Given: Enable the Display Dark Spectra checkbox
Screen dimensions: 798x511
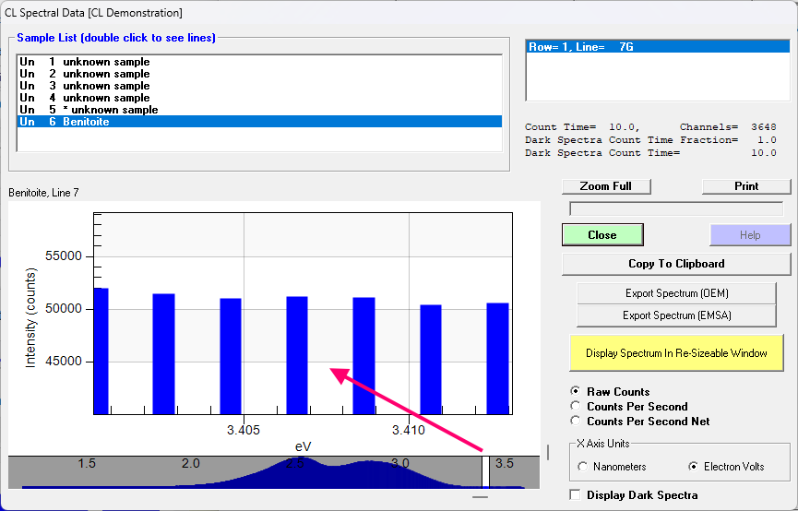Looking at the screenshot, I should pos(577,495).
